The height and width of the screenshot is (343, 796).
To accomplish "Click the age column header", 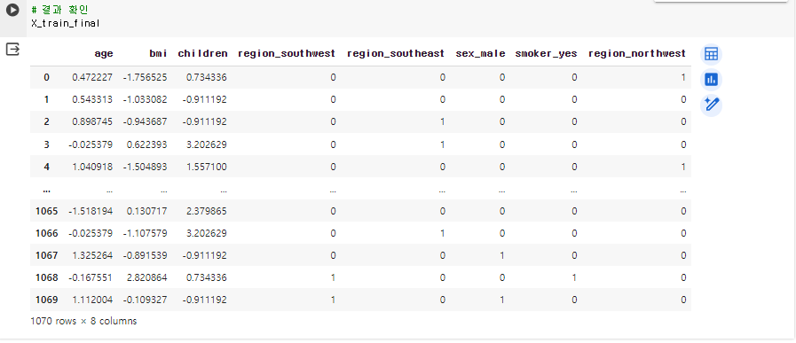I will (x=104, y=53).
